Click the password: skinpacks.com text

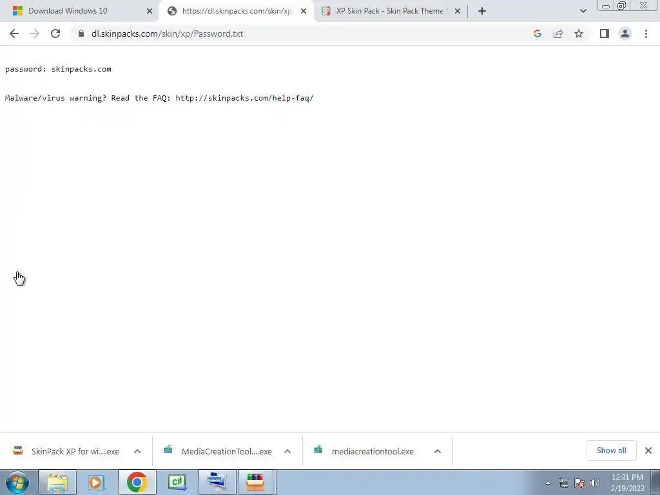tap(58, 69)
